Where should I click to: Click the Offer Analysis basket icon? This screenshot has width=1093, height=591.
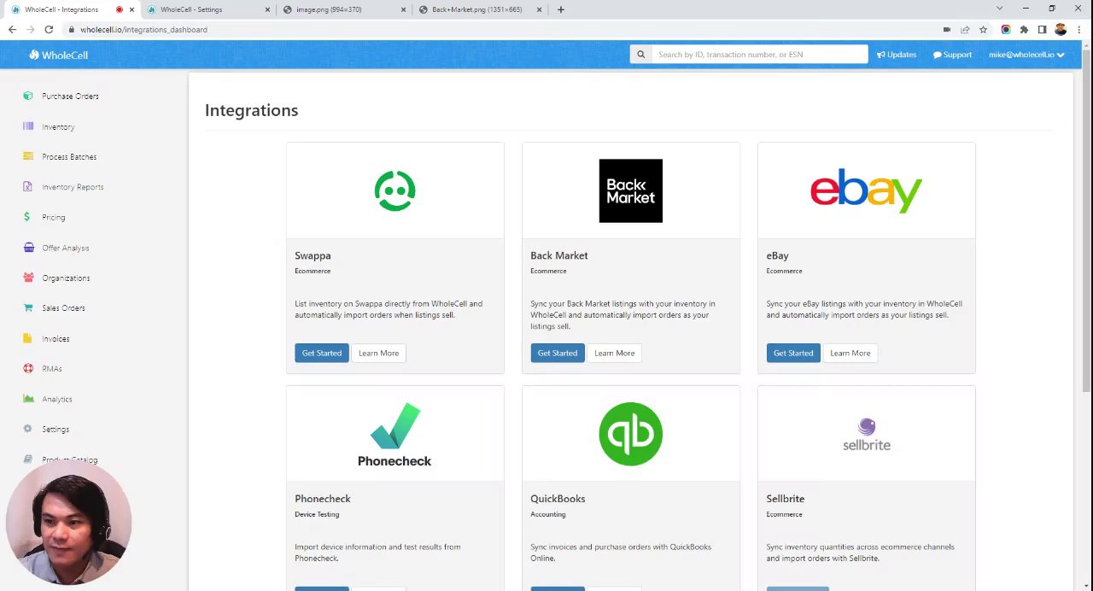coord(28,248)
